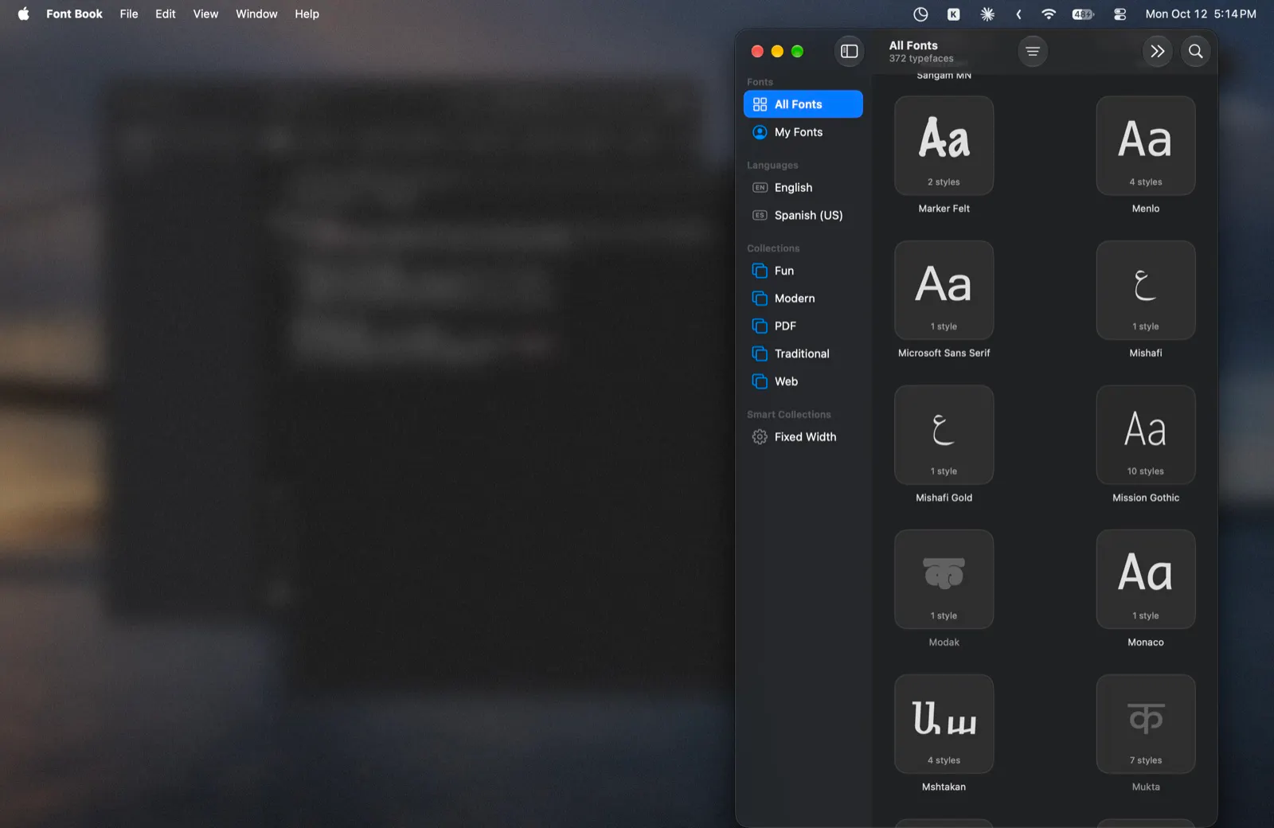Select the Menlo font tile

point(1146,146)
